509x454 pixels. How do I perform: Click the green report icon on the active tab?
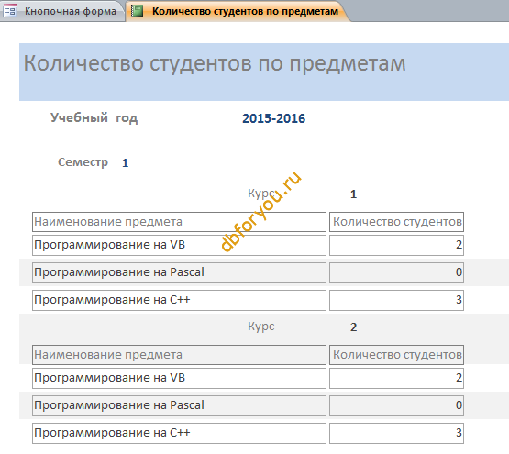pyautogui.click(x=137, y=11)
